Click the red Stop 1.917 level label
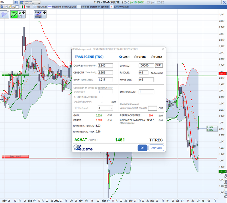 click(x=15, y=156)
